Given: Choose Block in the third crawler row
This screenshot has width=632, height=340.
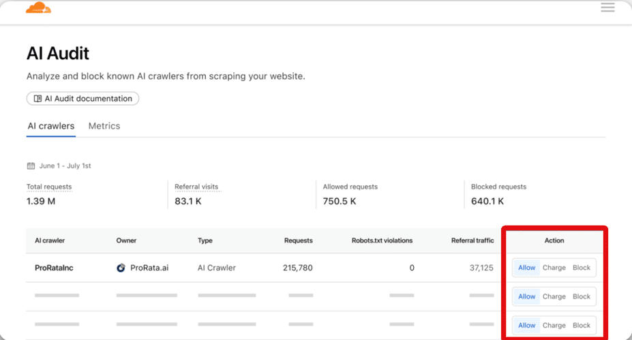Looking at the screenshot, I should point(582,326).
